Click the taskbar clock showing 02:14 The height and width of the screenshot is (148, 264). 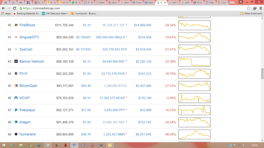coord(255,145)
